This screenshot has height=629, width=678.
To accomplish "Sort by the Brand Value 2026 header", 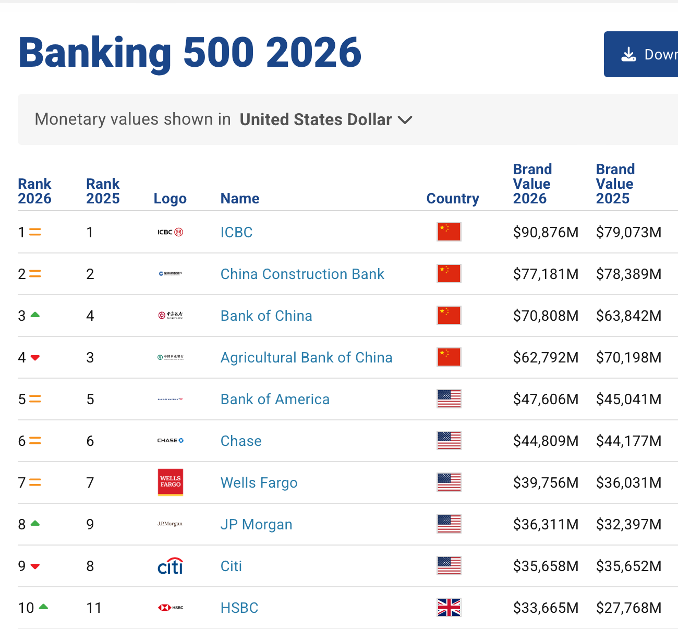I will click(532, 184).
